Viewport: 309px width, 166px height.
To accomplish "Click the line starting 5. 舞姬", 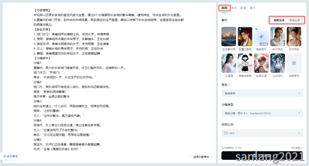I will 66,54.
